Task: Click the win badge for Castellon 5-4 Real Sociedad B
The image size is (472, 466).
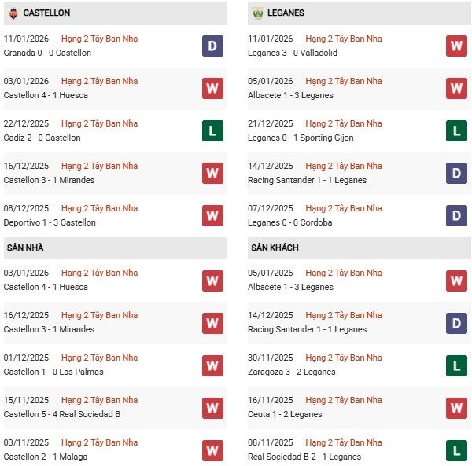Action: coord(212,407)
